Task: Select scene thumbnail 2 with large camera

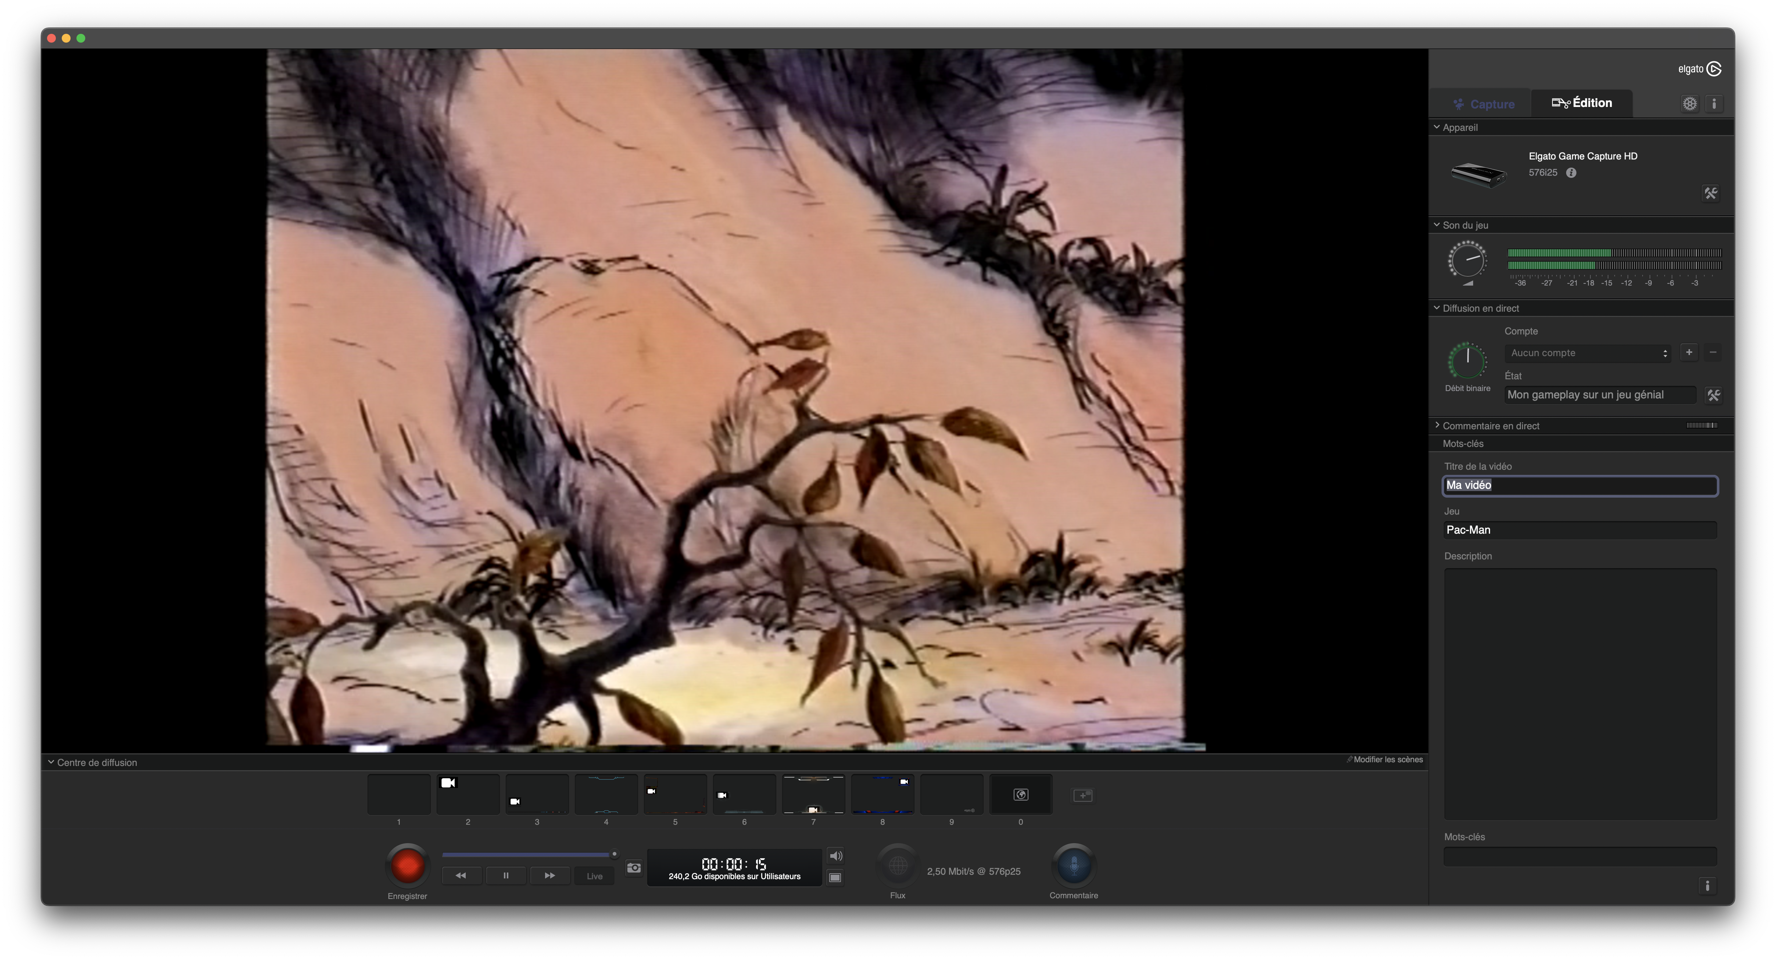Action: [468, 795]
